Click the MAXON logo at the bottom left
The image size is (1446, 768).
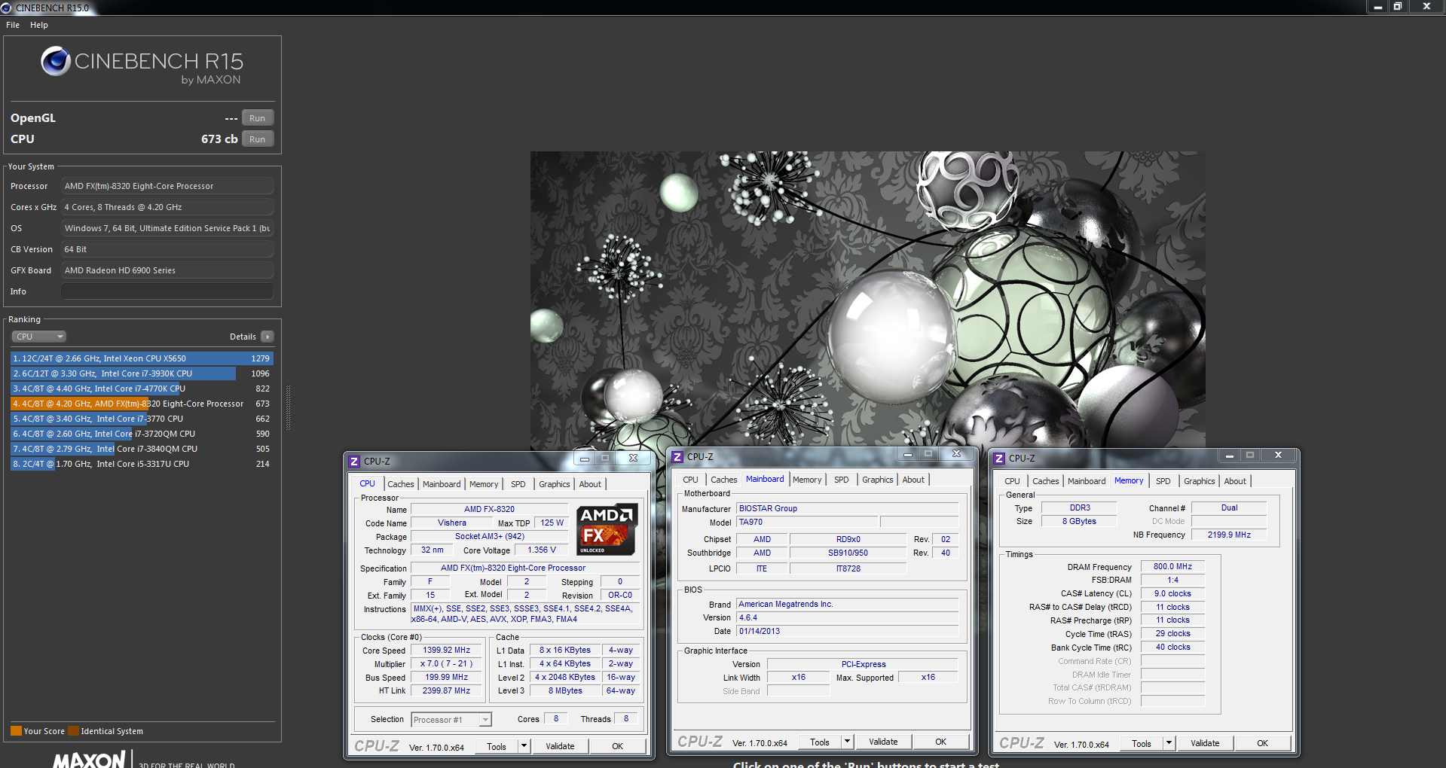point(89,759)
